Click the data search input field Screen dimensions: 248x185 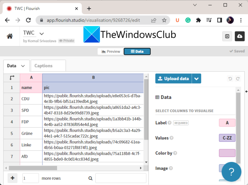121,178
